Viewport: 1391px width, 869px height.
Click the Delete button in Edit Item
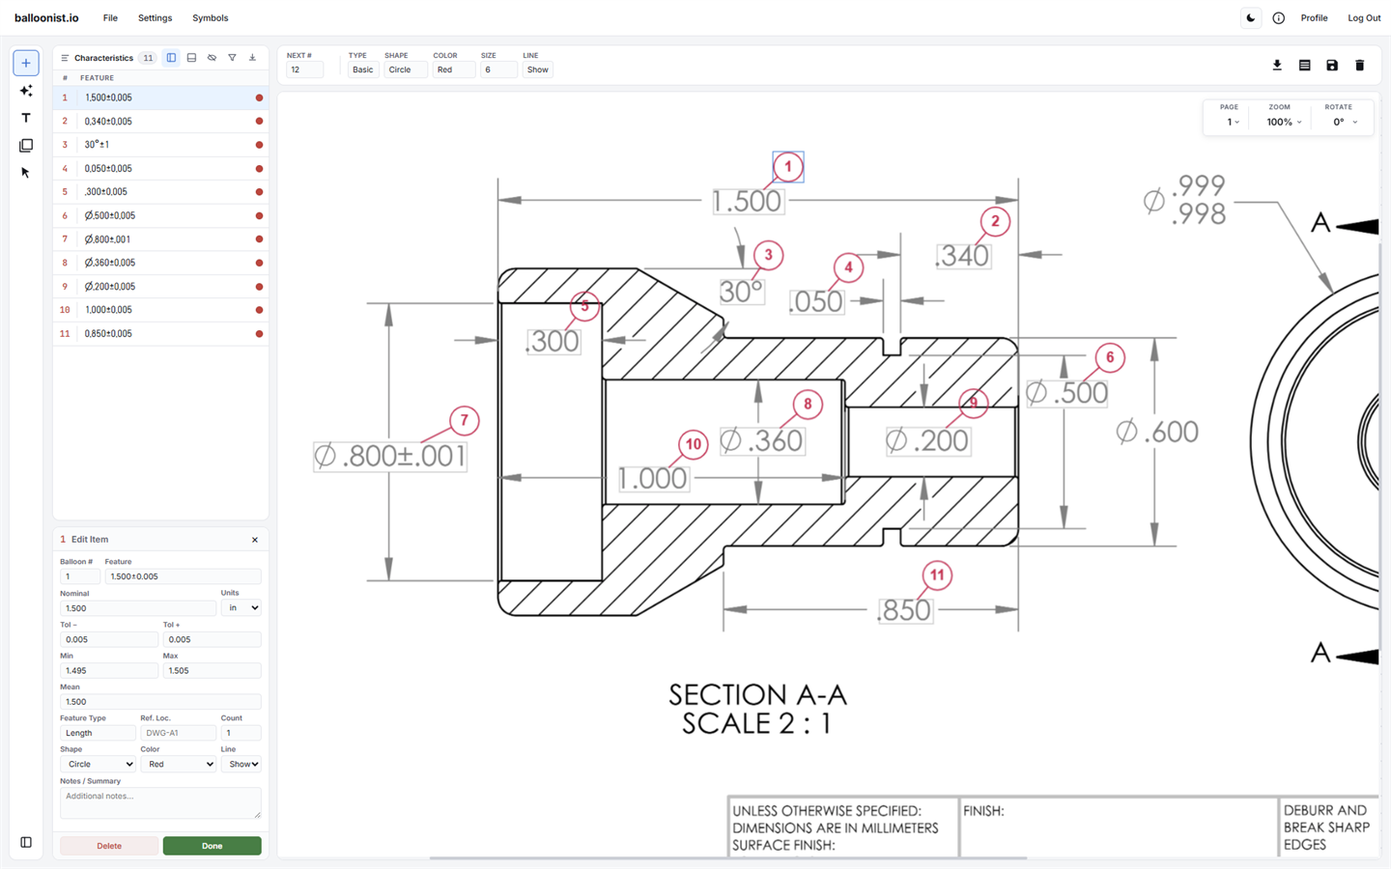[x=109, y=846]
